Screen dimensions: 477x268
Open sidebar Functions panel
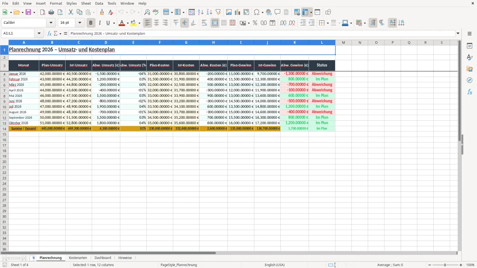469,92
